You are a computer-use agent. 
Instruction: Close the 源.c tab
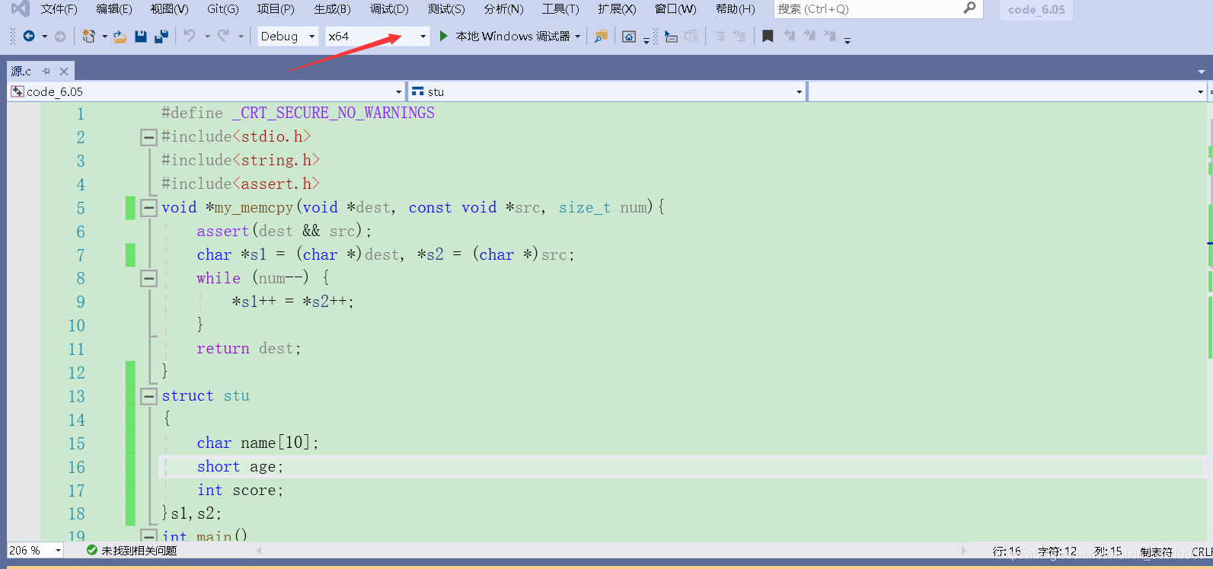pos(64,71)
